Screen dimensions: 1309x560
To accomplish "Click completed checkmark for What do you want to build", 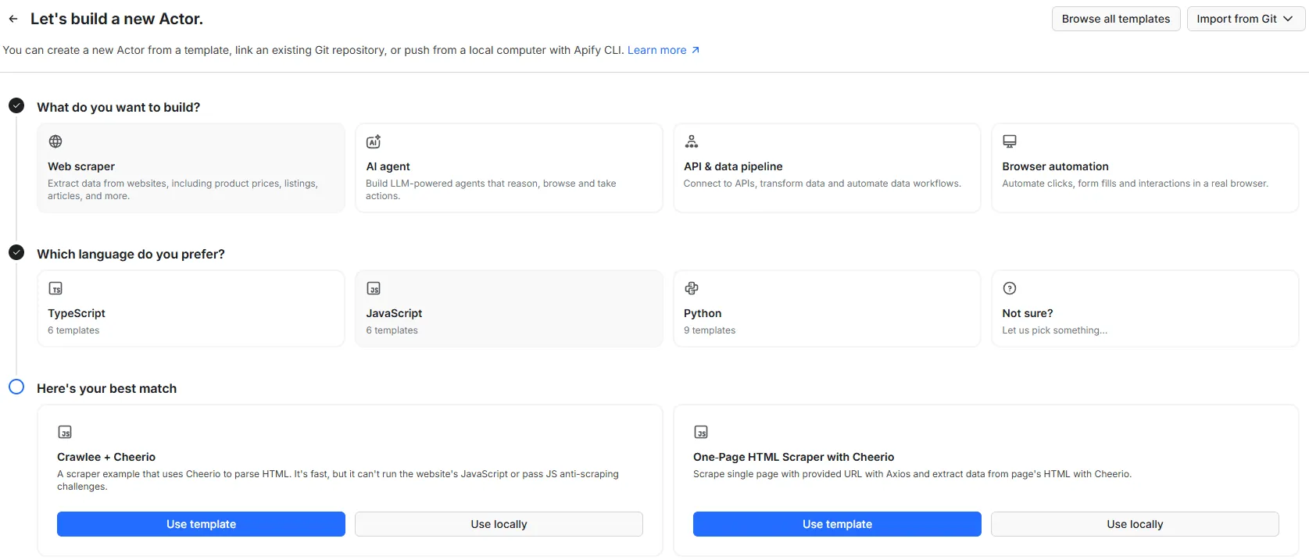I will click(16, 105).
